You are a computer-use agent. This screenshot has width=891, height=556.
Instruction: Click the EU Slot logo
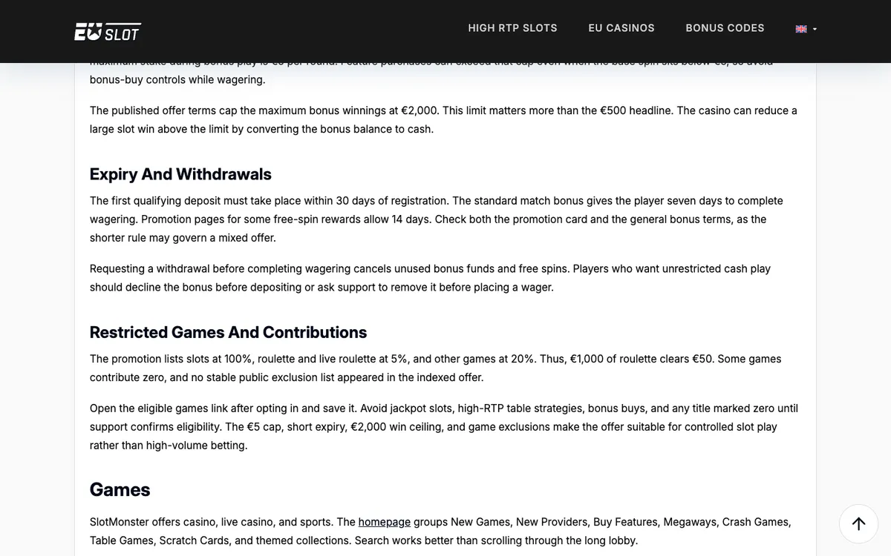pos(108,31)
